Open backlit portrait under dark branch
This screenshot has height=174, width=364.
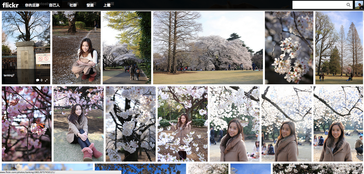click(x=287, y=124)
